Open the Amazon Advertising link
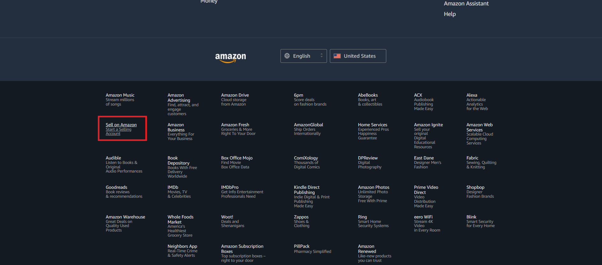 (183, 104)
